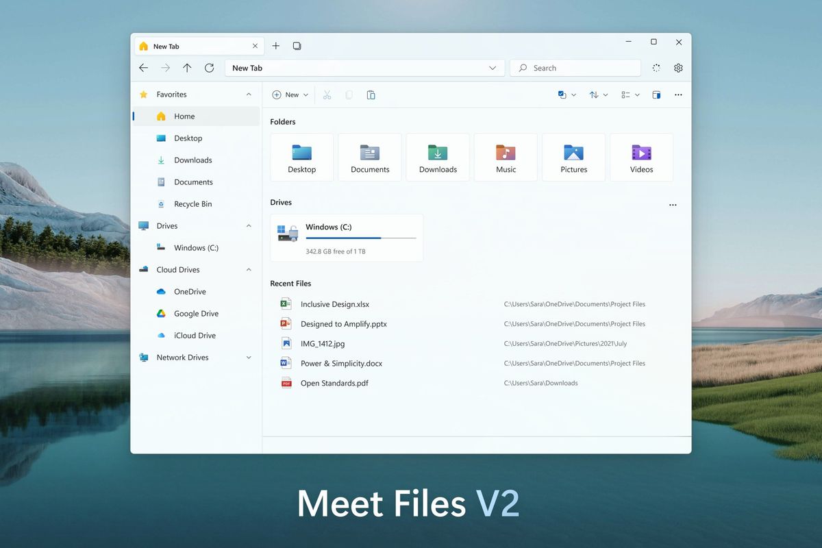Click the loading status ring icon
The height and width of the screenshot is (548, 822).
[x=656, y=68]
